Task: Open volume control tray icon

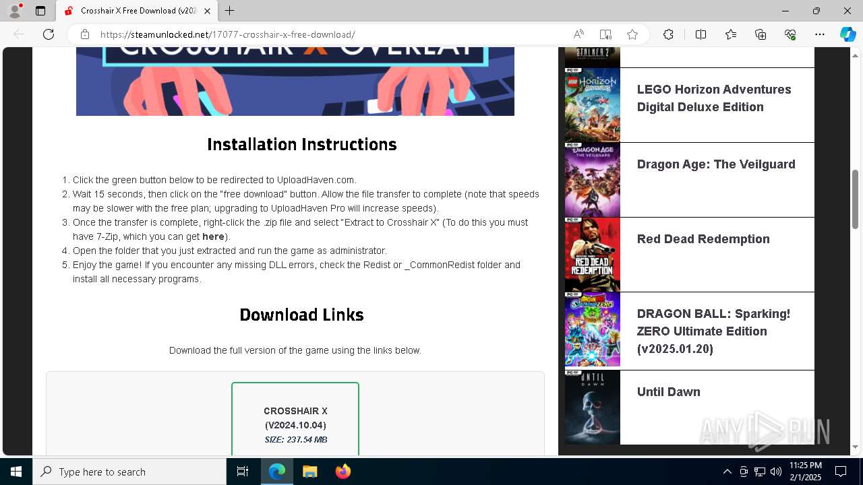Action: 776,472
